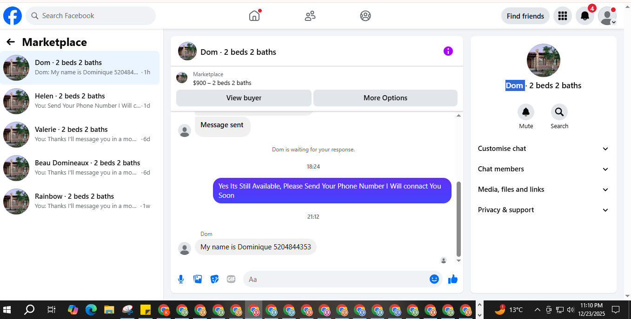Search in conversation using magnifier icon
631x319 pixels.
pos(559,112)
